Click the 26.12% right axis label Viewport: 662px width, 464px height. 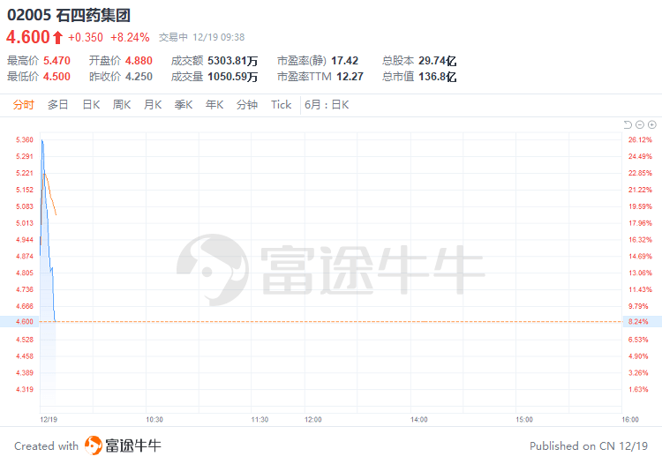coord(640,139)
